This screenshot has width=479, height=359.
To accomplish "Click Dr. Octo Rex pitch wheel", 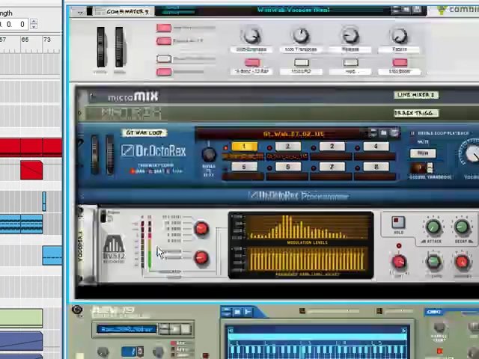I will (95, 155).
